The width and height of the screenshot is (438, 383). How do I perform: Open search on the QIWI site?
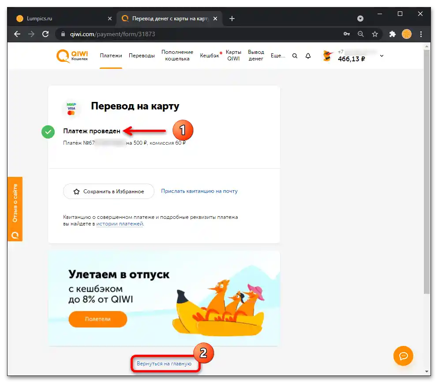tap(295, 56)
